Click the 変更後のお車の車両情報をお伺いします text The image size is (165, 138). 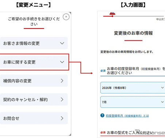[x=127, y=52]
